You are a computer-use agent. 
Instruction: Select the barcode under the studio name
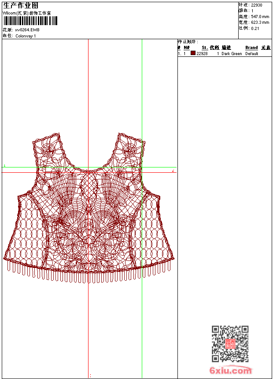[x=30, y=21]
